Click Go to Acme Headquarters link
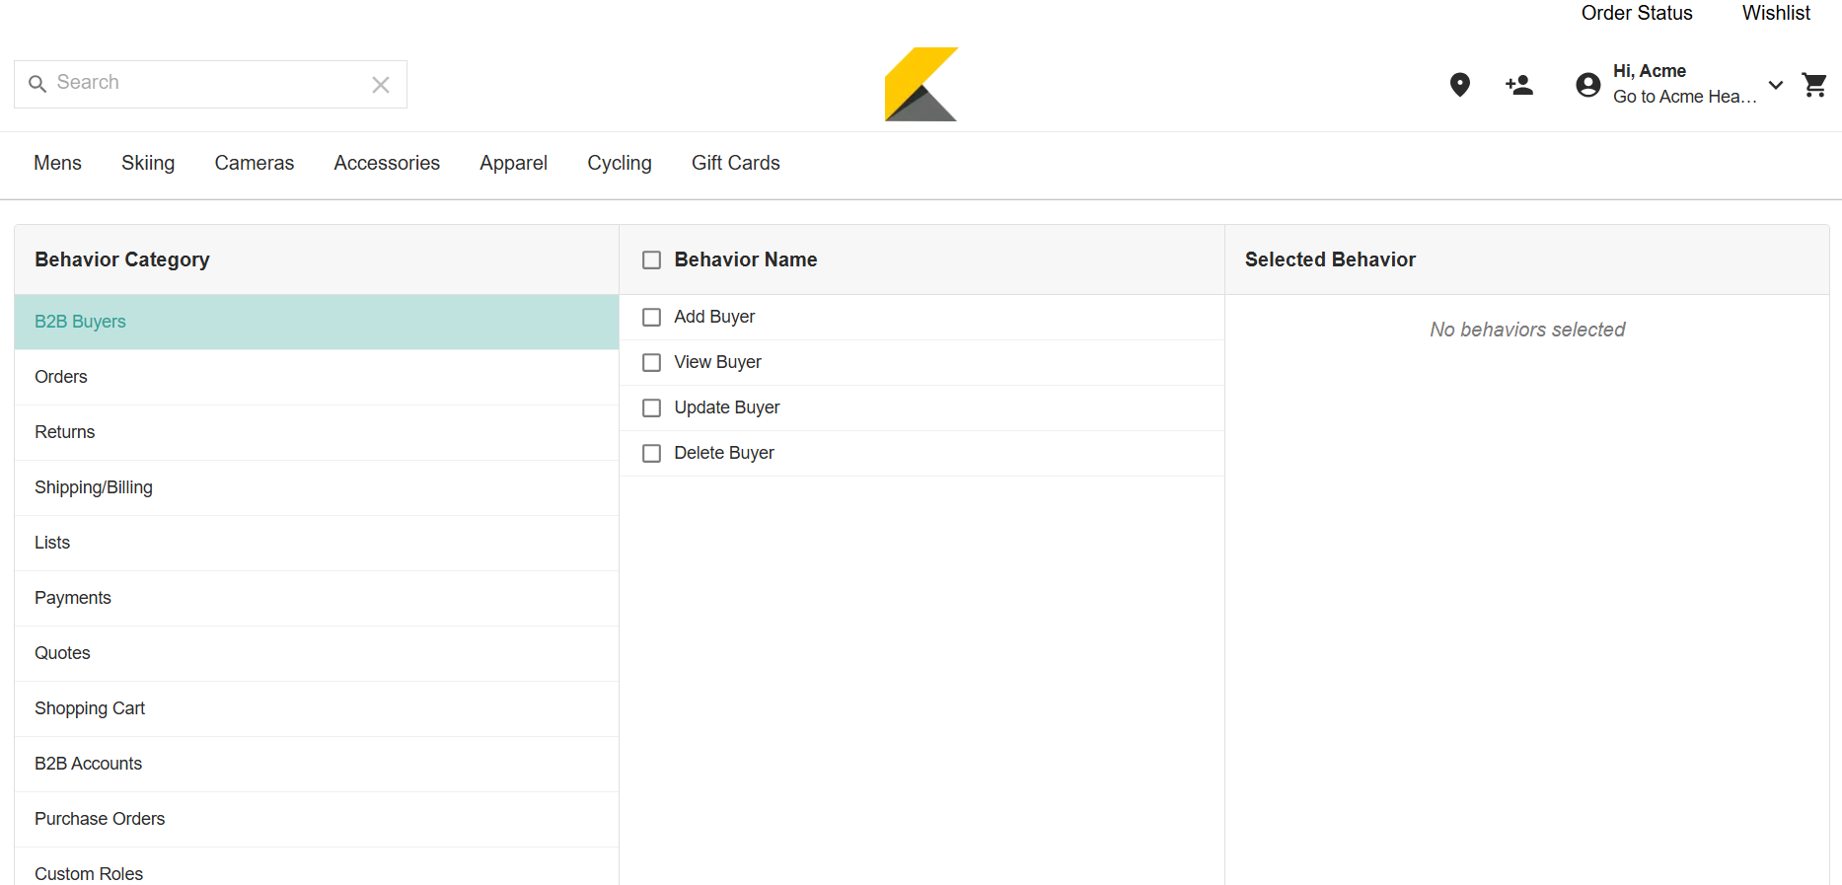Viewport: 1842px width, 885px height. (1685, 97)
